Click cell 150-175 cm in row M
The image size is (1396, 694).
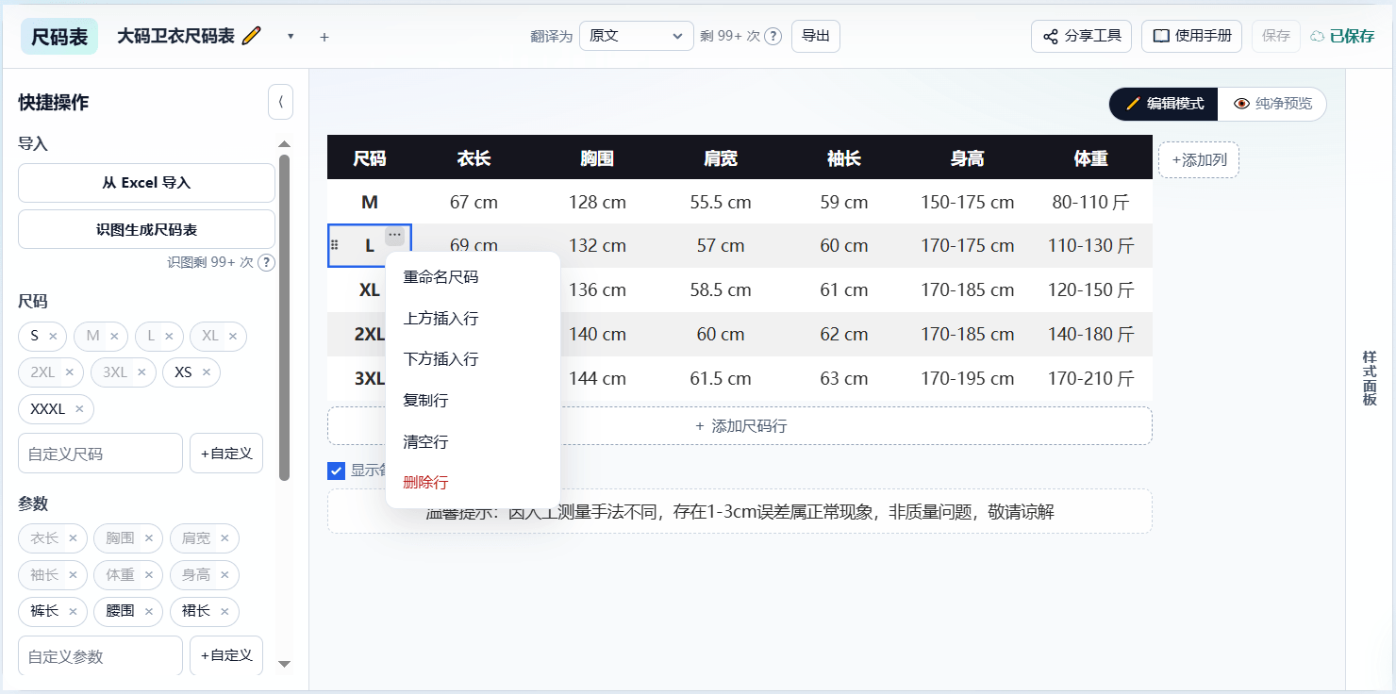[968, 202]
